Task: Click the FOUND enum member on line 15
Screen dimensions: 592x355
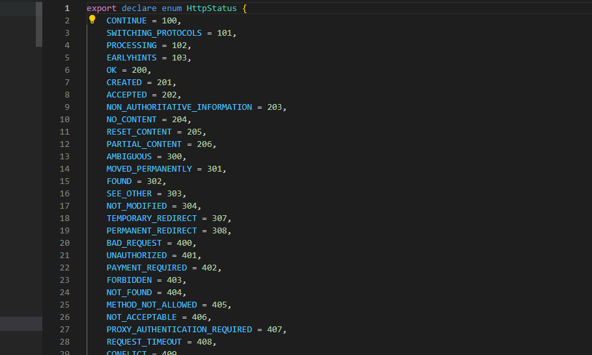Action: [x=119, y=181]
